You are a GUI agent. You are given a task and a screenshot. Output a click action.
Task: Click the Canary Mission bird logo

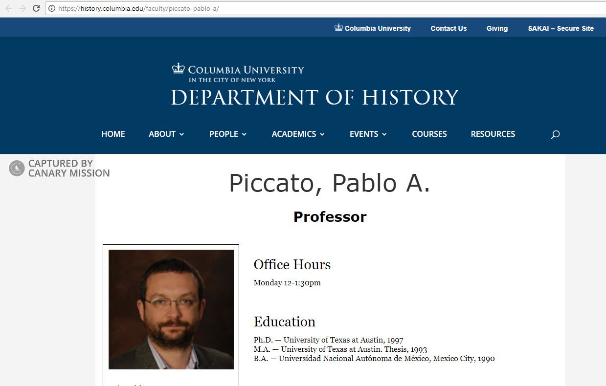point(16,168)
